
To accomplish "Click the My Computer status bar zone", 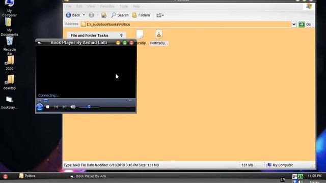I will pyautogui.click(x=280, y=165).
